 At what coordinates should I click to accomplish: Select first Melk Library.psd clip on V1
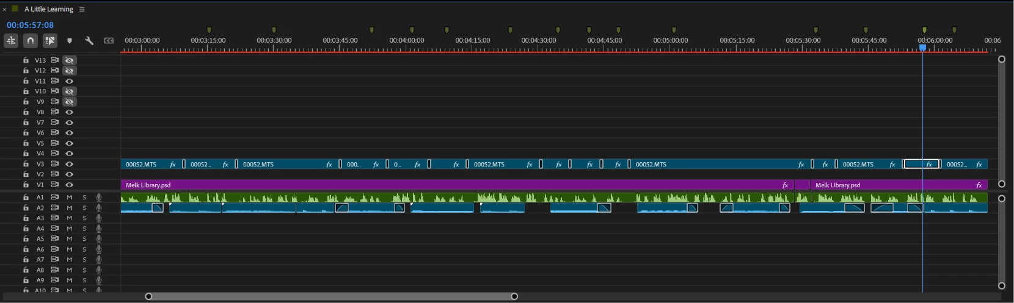(x=458, y=185)
